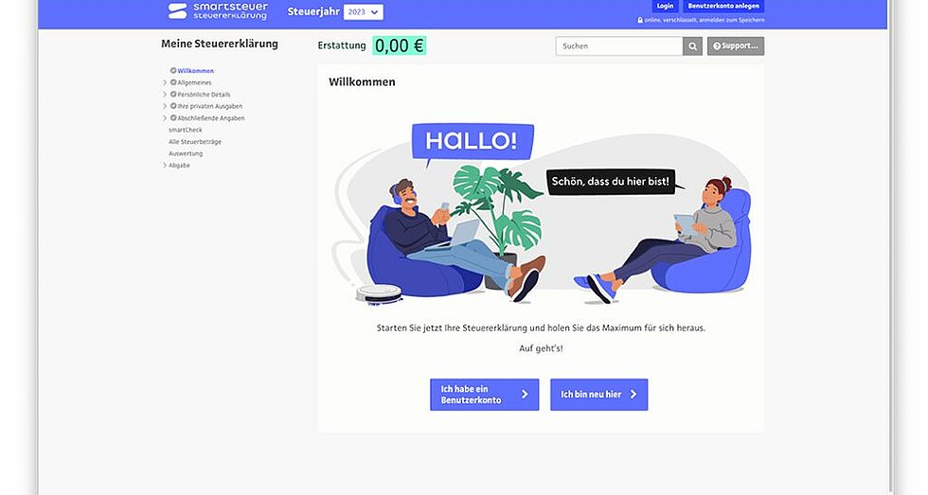
Task: Expand the Ihre privaten Ausgaben section
Action: [165, 106]
